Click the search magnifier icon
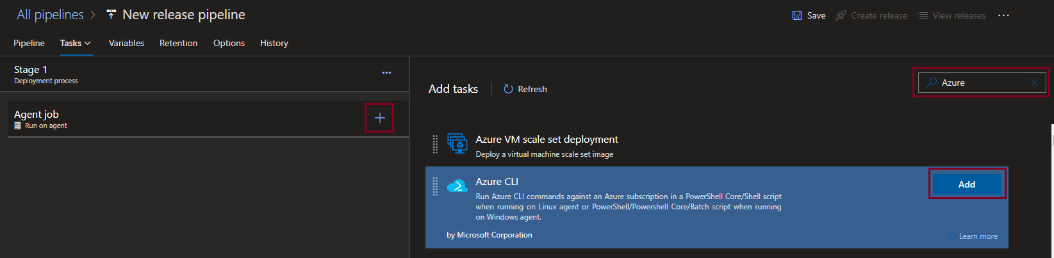 (x=932, y=83)
